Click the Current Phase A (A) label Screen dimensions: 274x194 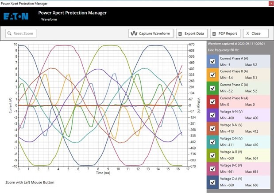coord(234,58)
